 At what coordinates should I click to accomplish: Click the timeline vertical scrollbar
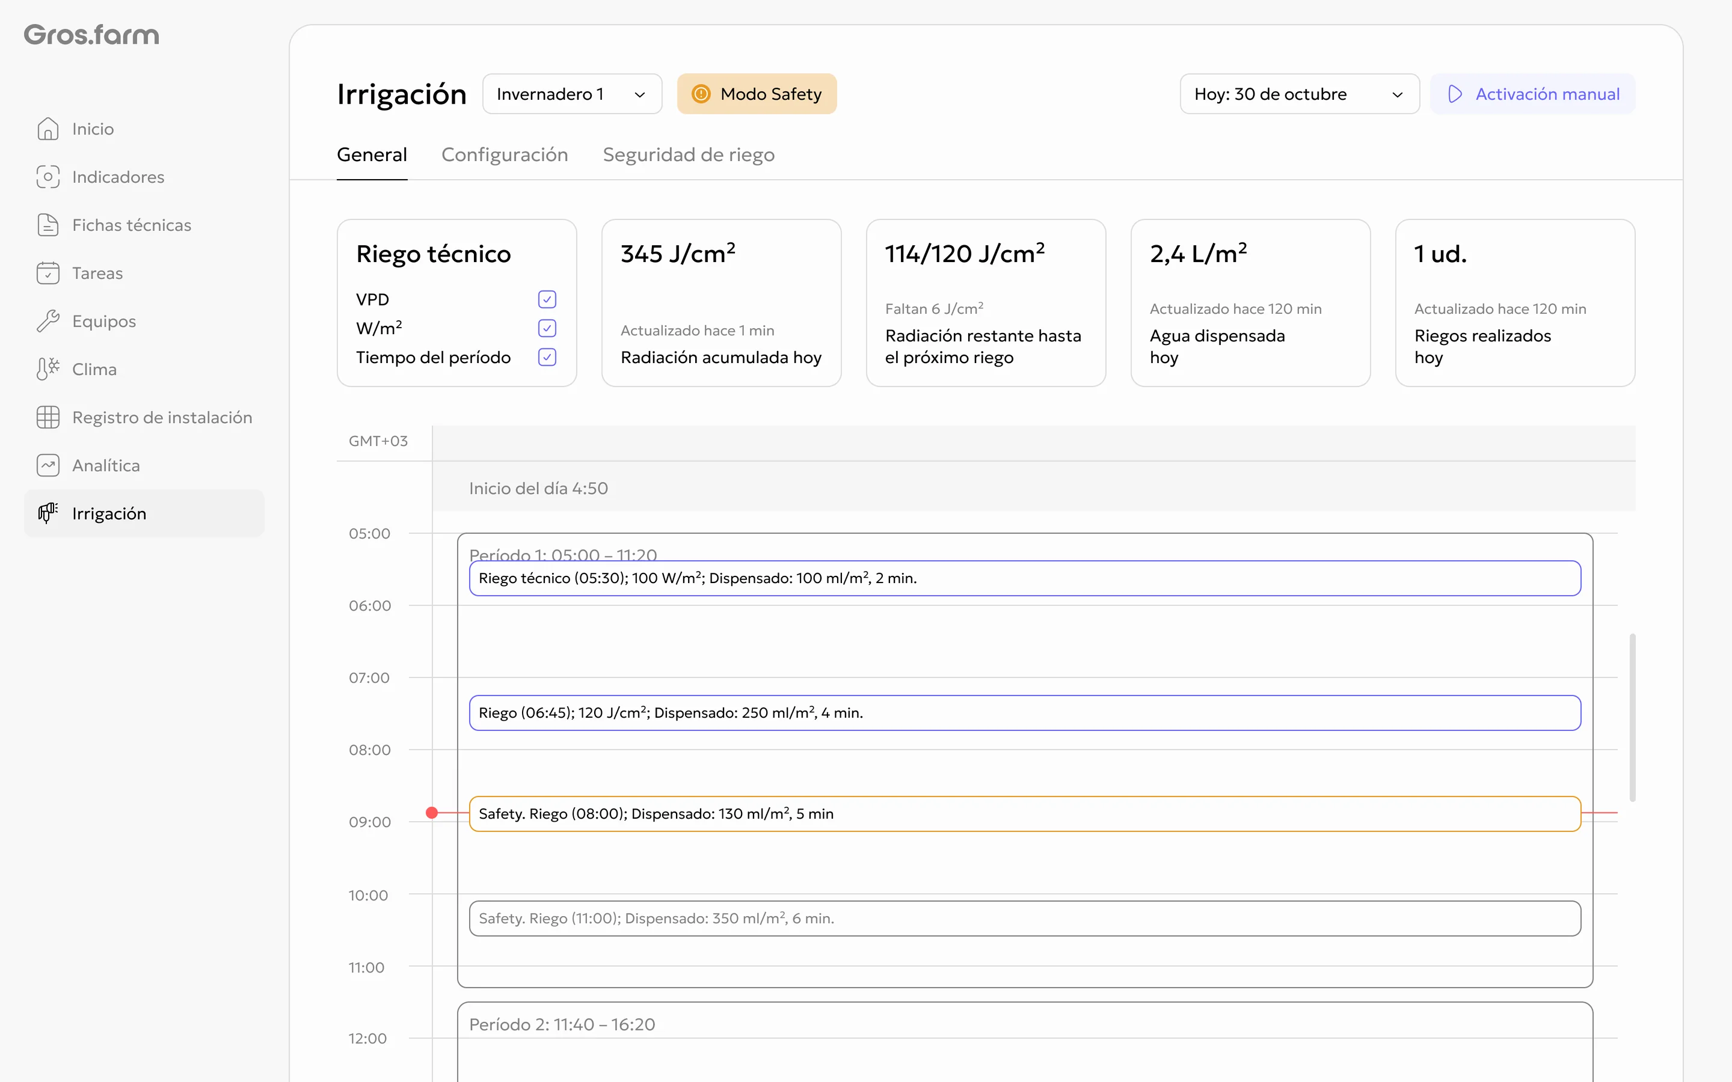tap(1633, 717)
